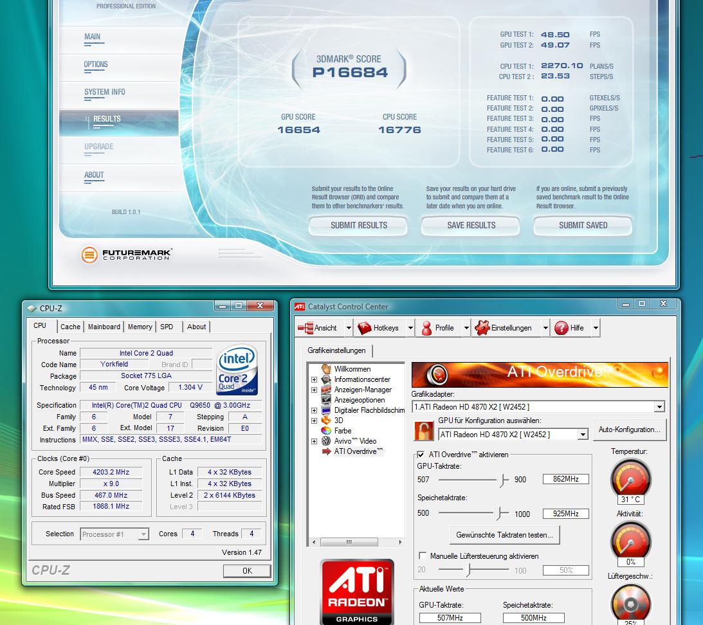Enable Manuelle Lüftersteuerung aktivieren checkbox
Screen dimensions: 703x625
click(423, 556)
